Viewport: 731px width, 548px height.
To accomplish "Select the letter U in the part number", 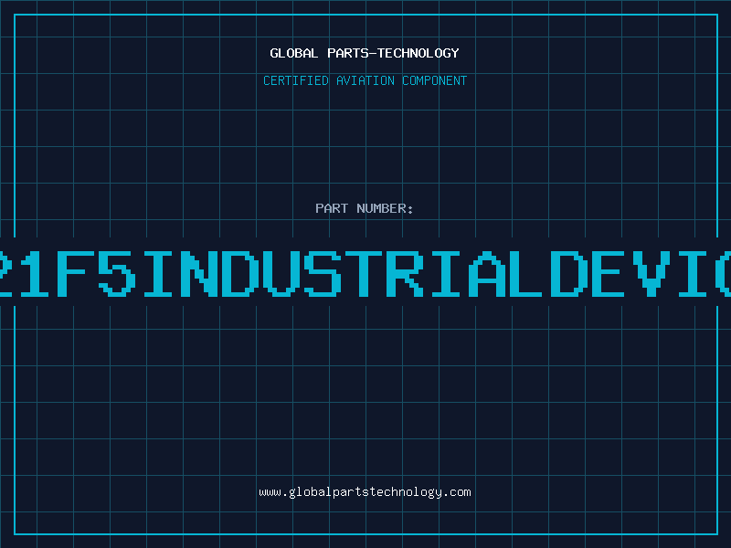I will coord(279,273).
